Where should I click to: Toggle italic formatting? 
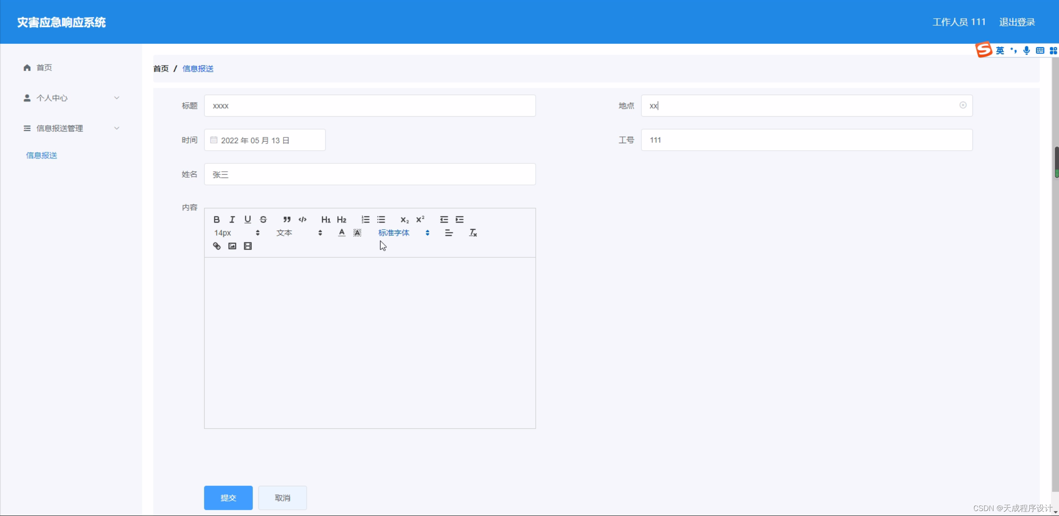pos(232,219)
